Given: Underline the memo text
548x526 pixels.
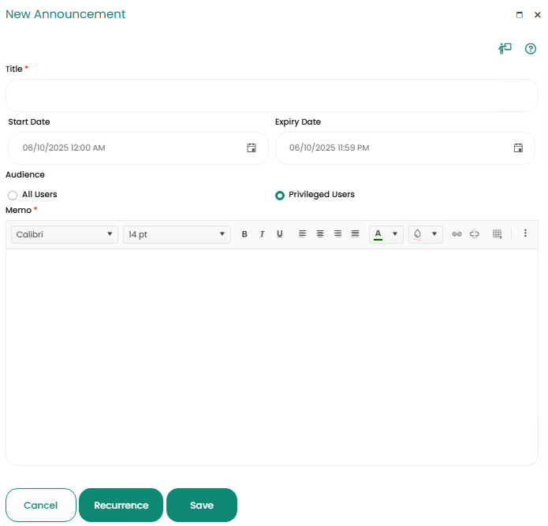Looking at the screenshot, I should pyautogui.click(x=279, y=234).
